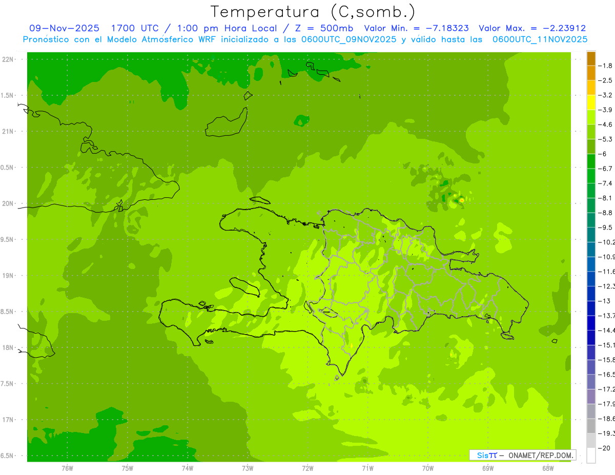
Task: Click the 'Temperatura (C,somb.)' map title
Action: click(x=313, y=12)
